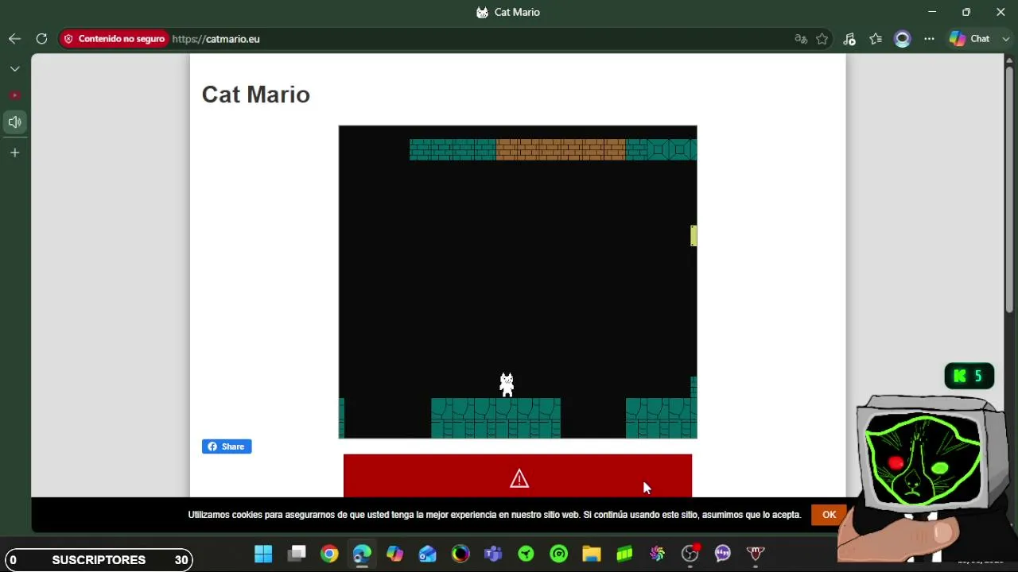This screenshot has width=1018, height=572.
Task: Go back to the previous page
Action: pos(14,39)
